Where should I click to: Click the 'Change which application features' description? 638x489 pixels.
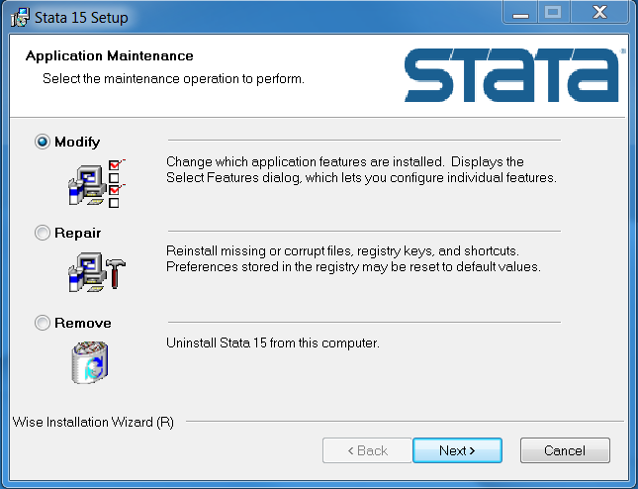[361, 170]
